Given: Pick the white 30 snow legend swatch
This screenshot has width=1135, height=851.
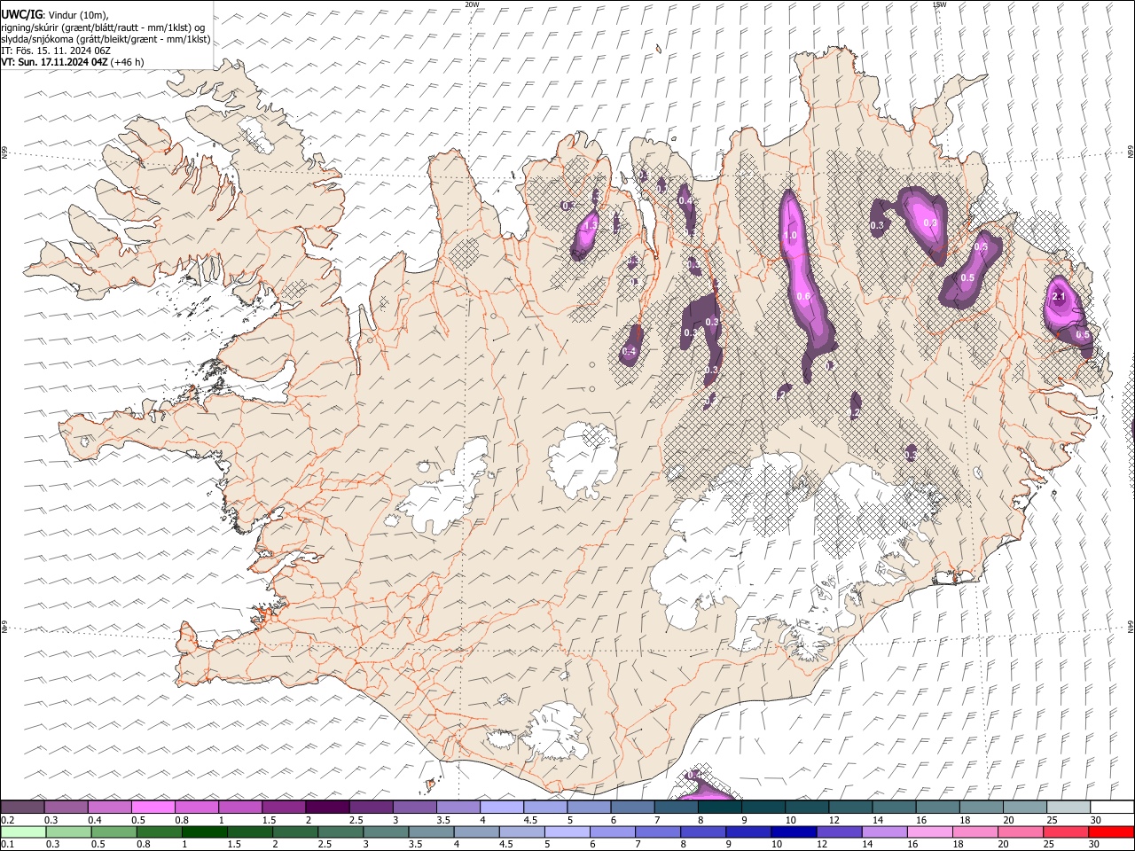Looking at the screenshot, I should tap(1113, 807).
